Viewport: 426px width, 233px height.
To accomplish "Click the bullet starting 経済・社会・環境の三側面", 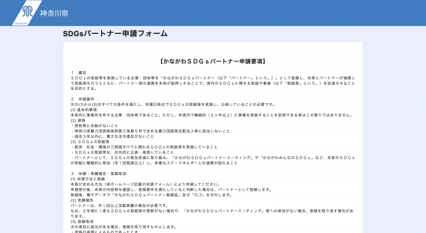I will tap(150, 147).
